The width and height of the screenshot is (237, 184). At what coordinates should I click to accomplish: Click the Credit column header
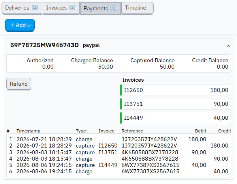tap(224, 131)
